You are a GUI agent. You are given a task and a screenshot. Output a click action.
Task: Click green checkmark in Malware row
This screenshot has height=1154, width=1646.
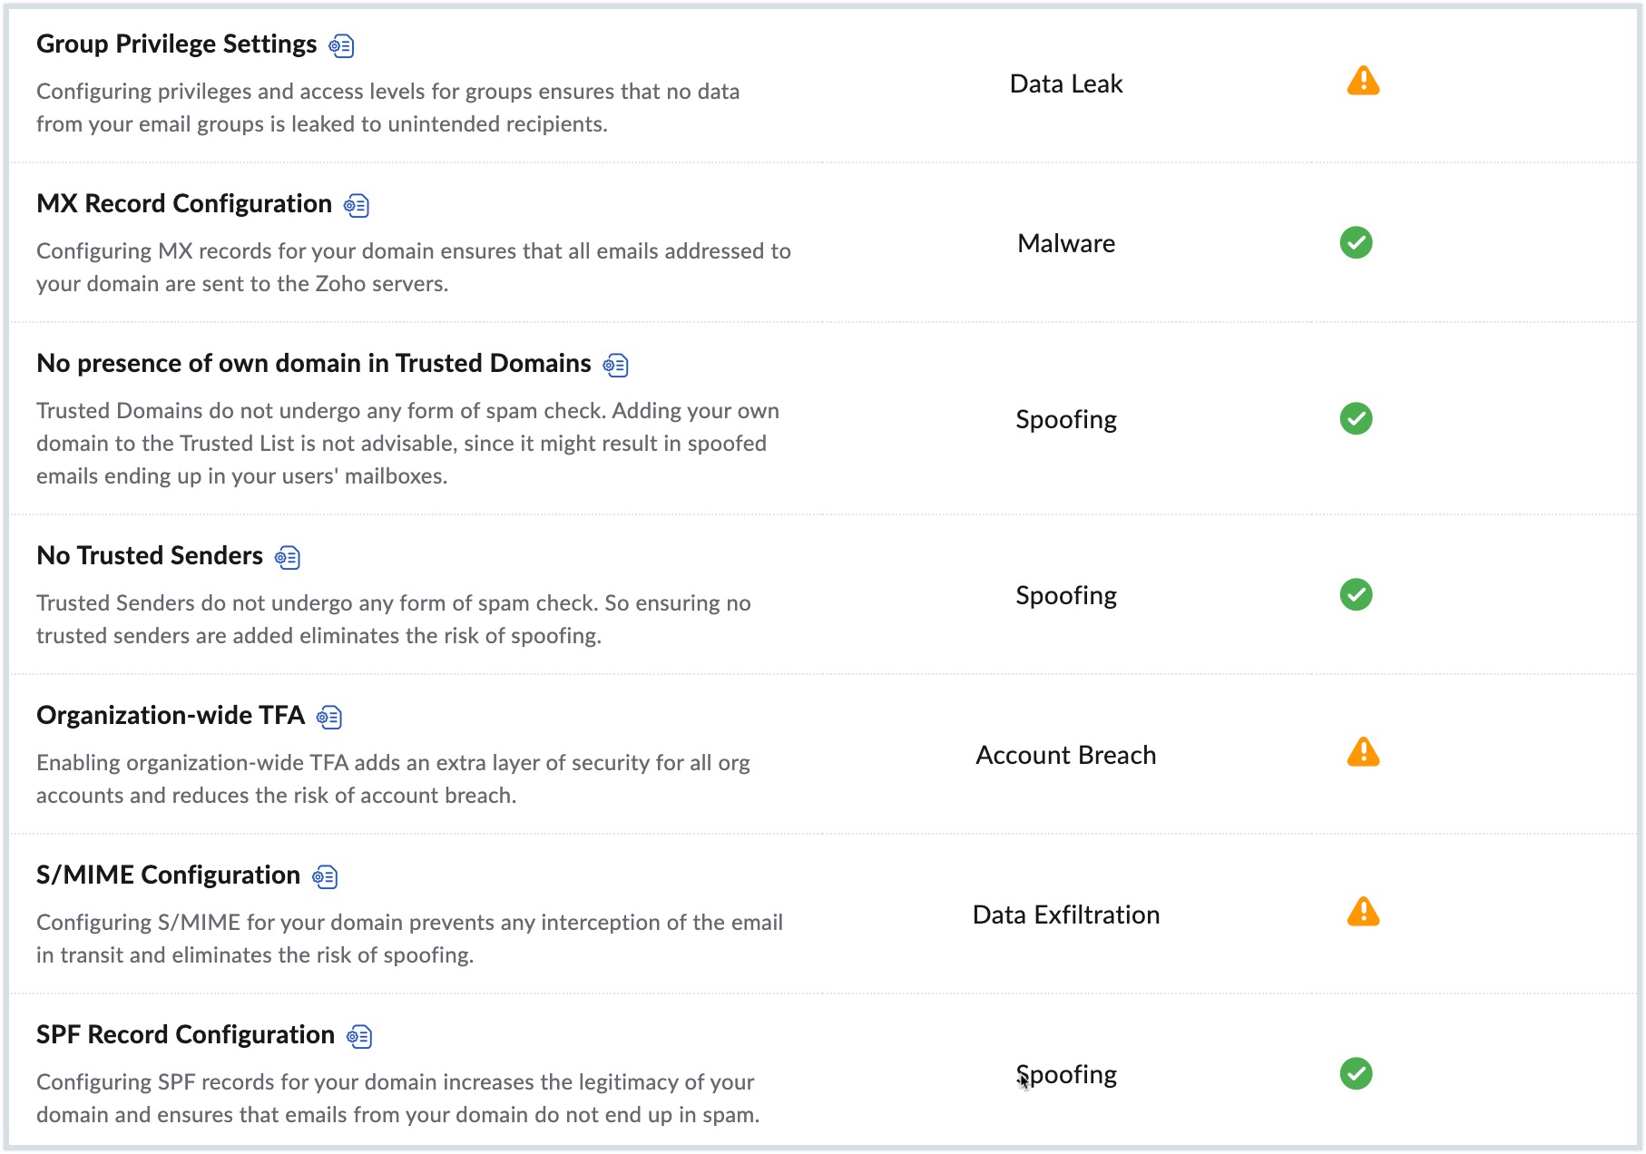(x=1356, y=243)
